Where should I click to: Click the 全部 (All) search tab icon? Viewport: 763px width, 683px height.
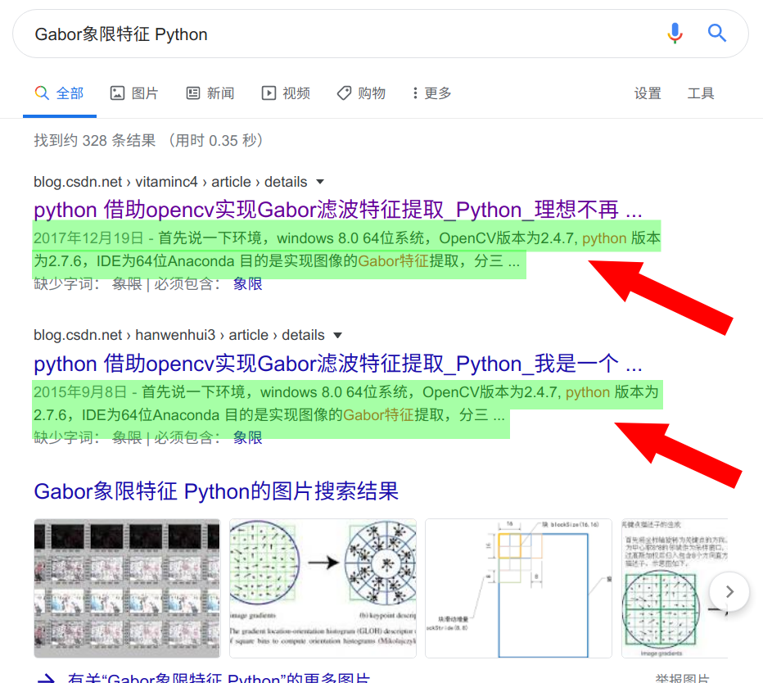click(43, 93)
